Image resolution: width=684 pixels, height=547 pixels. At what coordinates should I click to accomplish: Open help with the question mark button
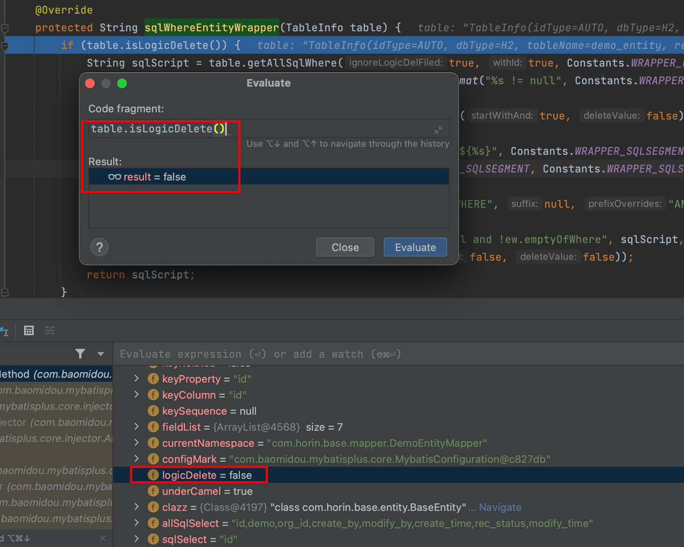(99, 247)
